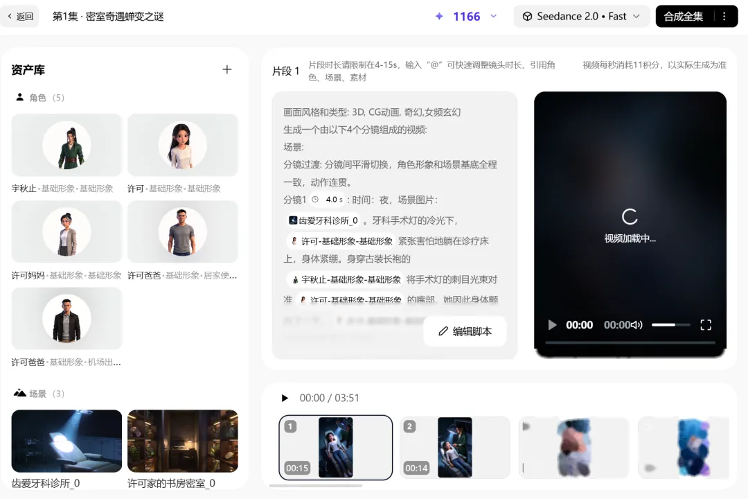Select the 宇秋止 character card
Screen dimensions: 748x499
[x=66, y=145]
